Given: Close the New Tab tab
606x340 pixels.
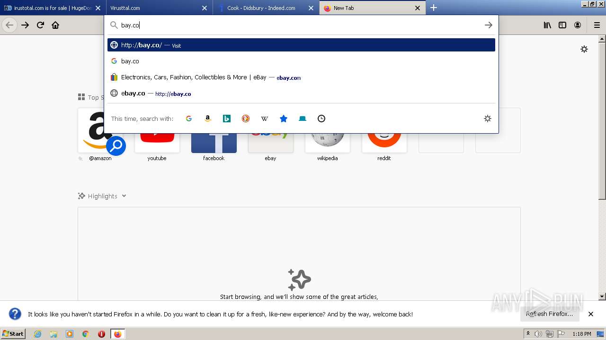Looking at the screenshot, I should tap(418, 8).
